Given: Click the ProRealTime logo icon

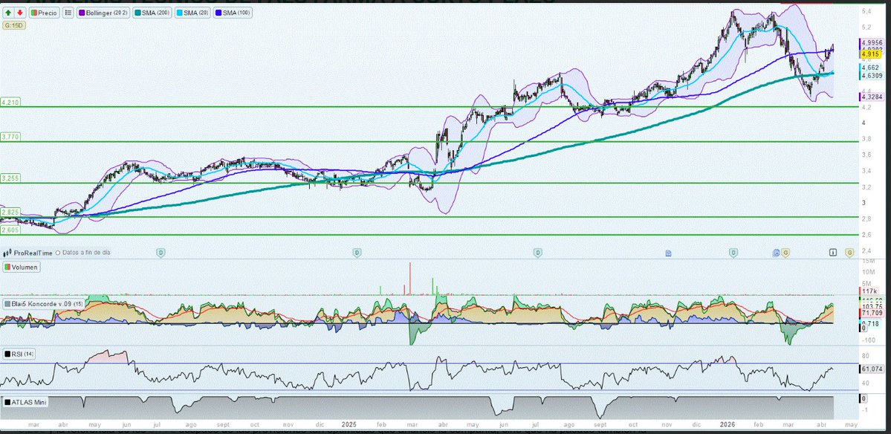Looking at the screenshot, I should click(9, 253).
